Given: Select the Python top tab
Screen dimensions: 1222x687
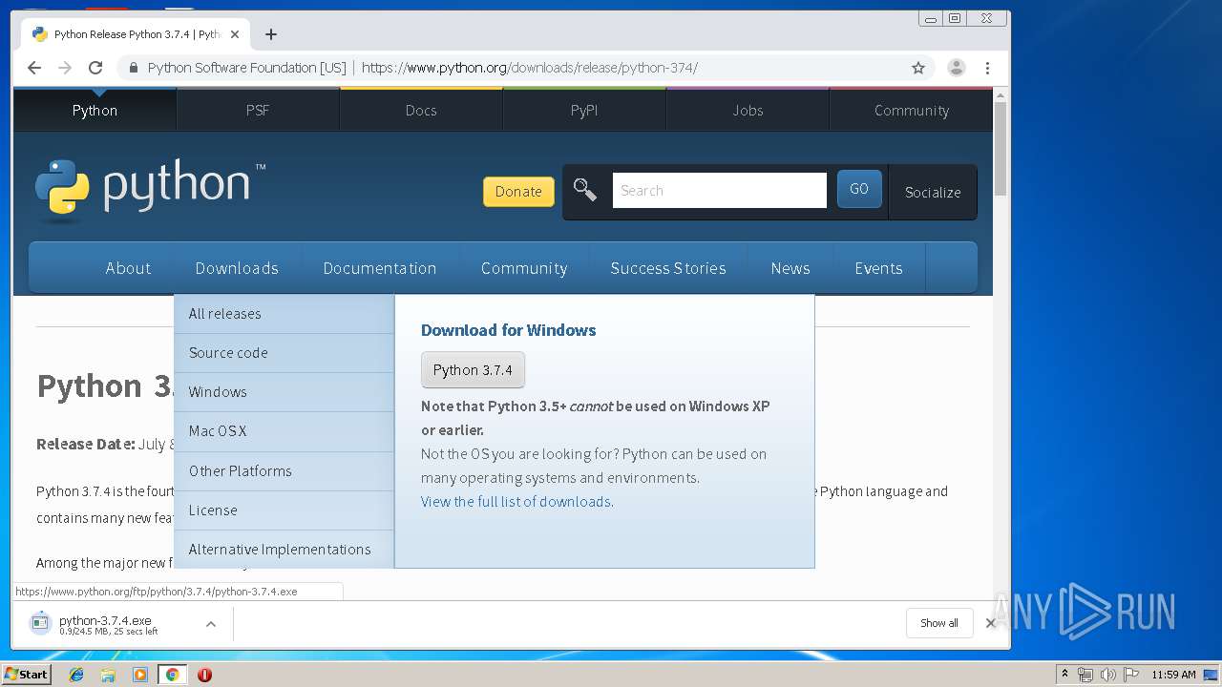Looking at the screenshot, I should [95, 110].
